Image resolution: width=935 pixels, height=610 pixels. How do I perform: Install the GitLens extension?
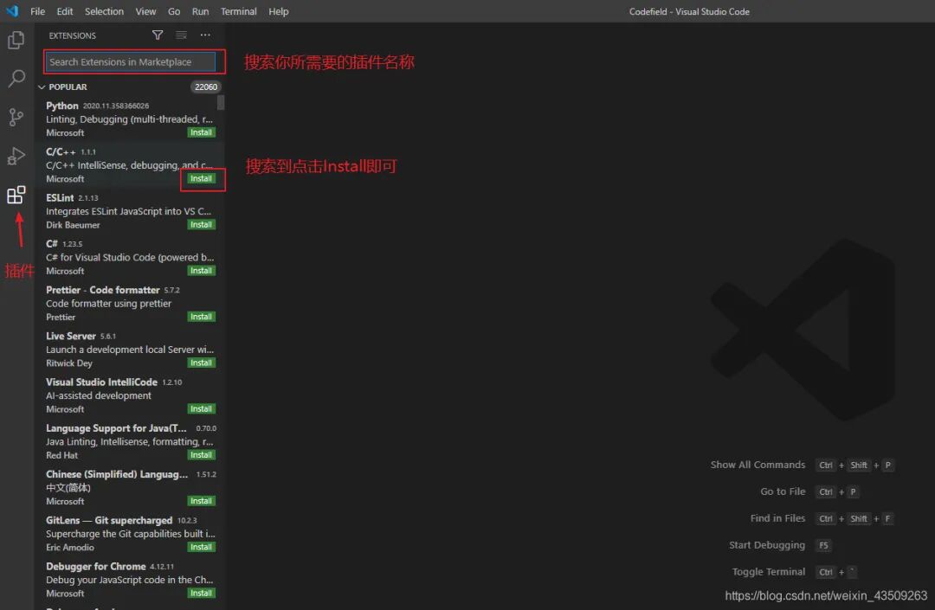(201, 547)
